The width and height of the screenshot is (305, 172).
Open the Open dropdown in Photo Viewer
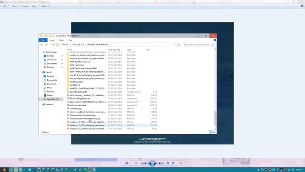[46, 6]
